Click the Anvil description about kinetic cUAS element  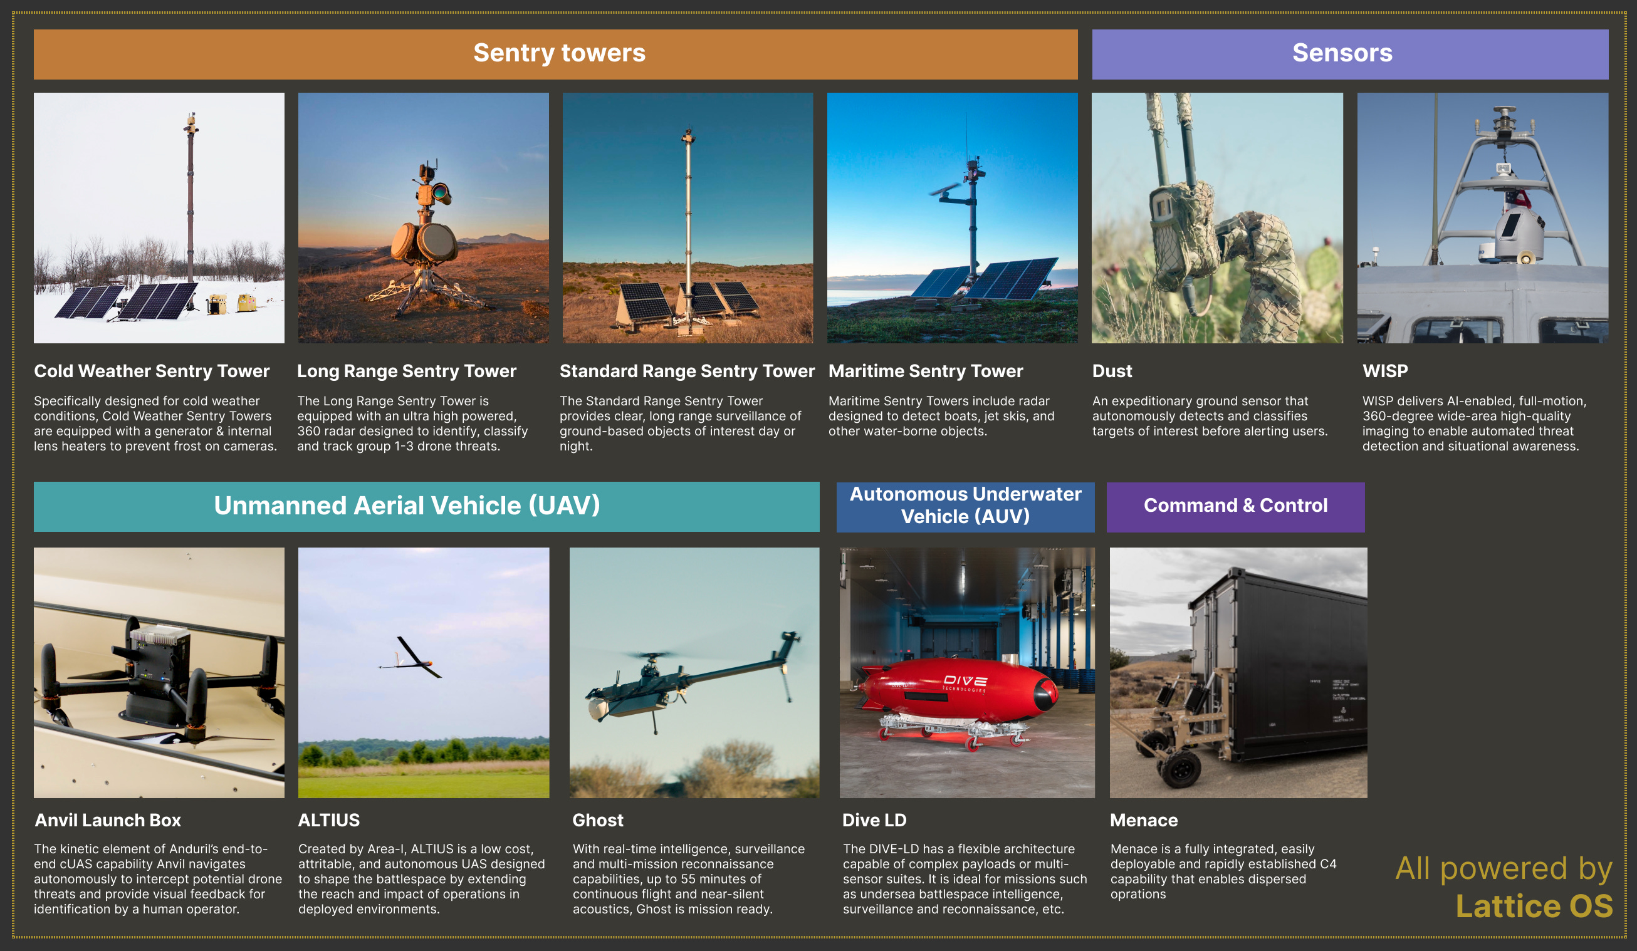[x=158, y=879]
